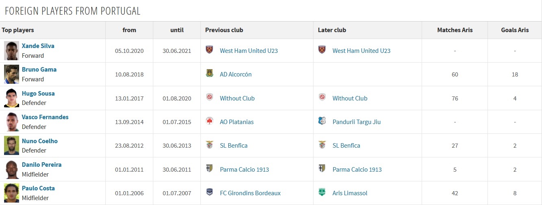The height and width of the screenshot is (205, 542).
Task: Click the Goals Aris column header
Action: 515,30
